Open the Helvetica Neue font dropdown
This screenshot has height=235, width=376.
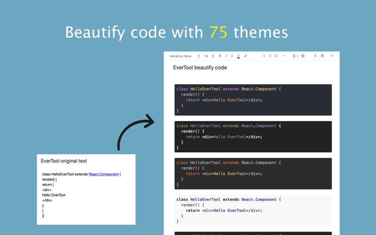pyautogui.click(x=185, y=56)
